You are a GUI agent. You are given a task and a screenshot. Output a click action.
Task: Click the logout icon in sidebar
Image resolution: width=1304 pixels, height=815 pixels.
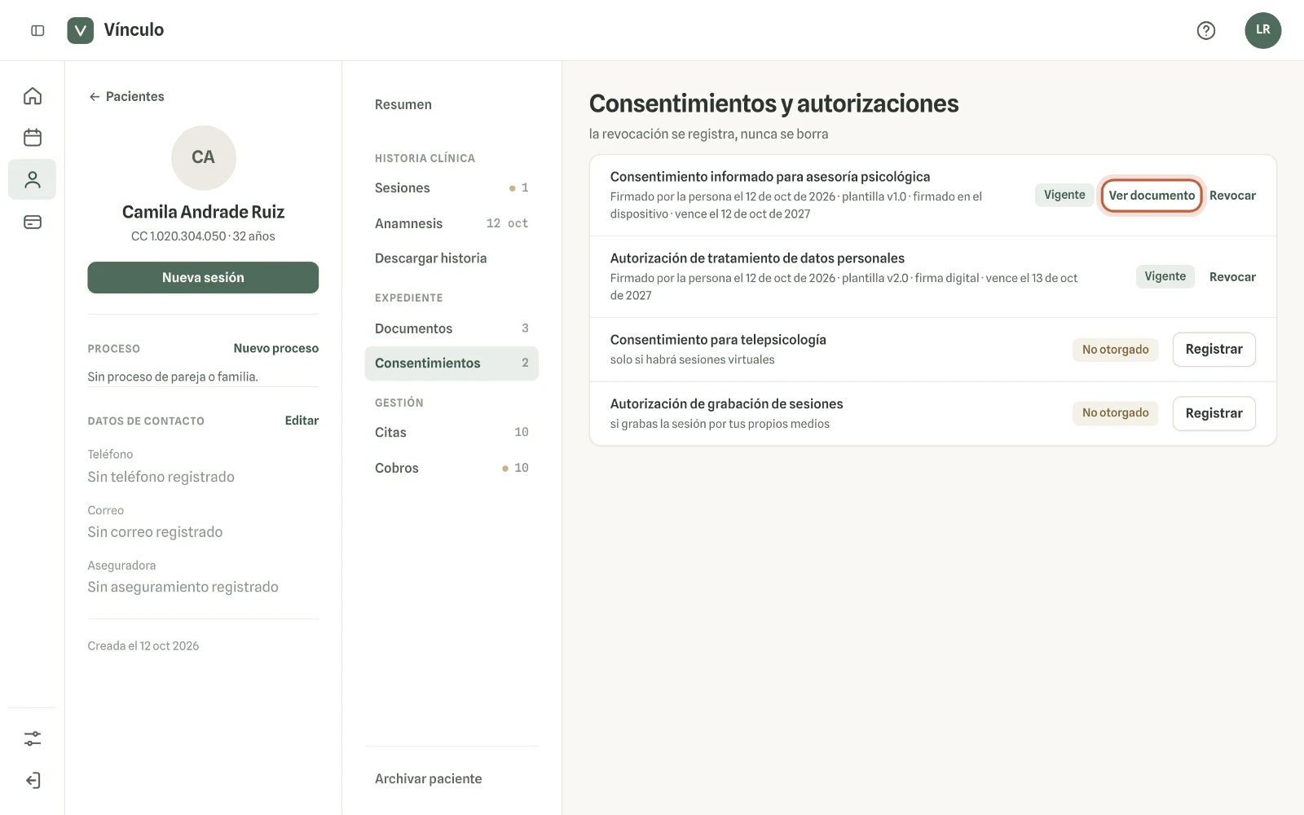click(33, 780)
